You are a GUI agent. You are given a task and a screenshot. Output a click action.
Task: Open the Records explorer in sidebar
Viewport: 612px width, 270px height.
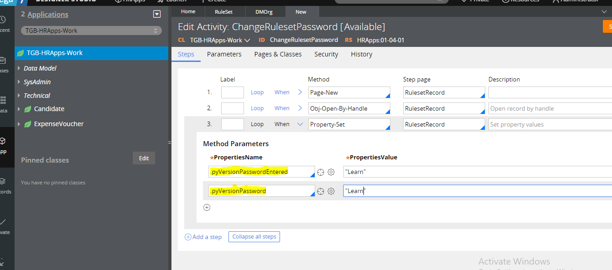pos(3,184)
